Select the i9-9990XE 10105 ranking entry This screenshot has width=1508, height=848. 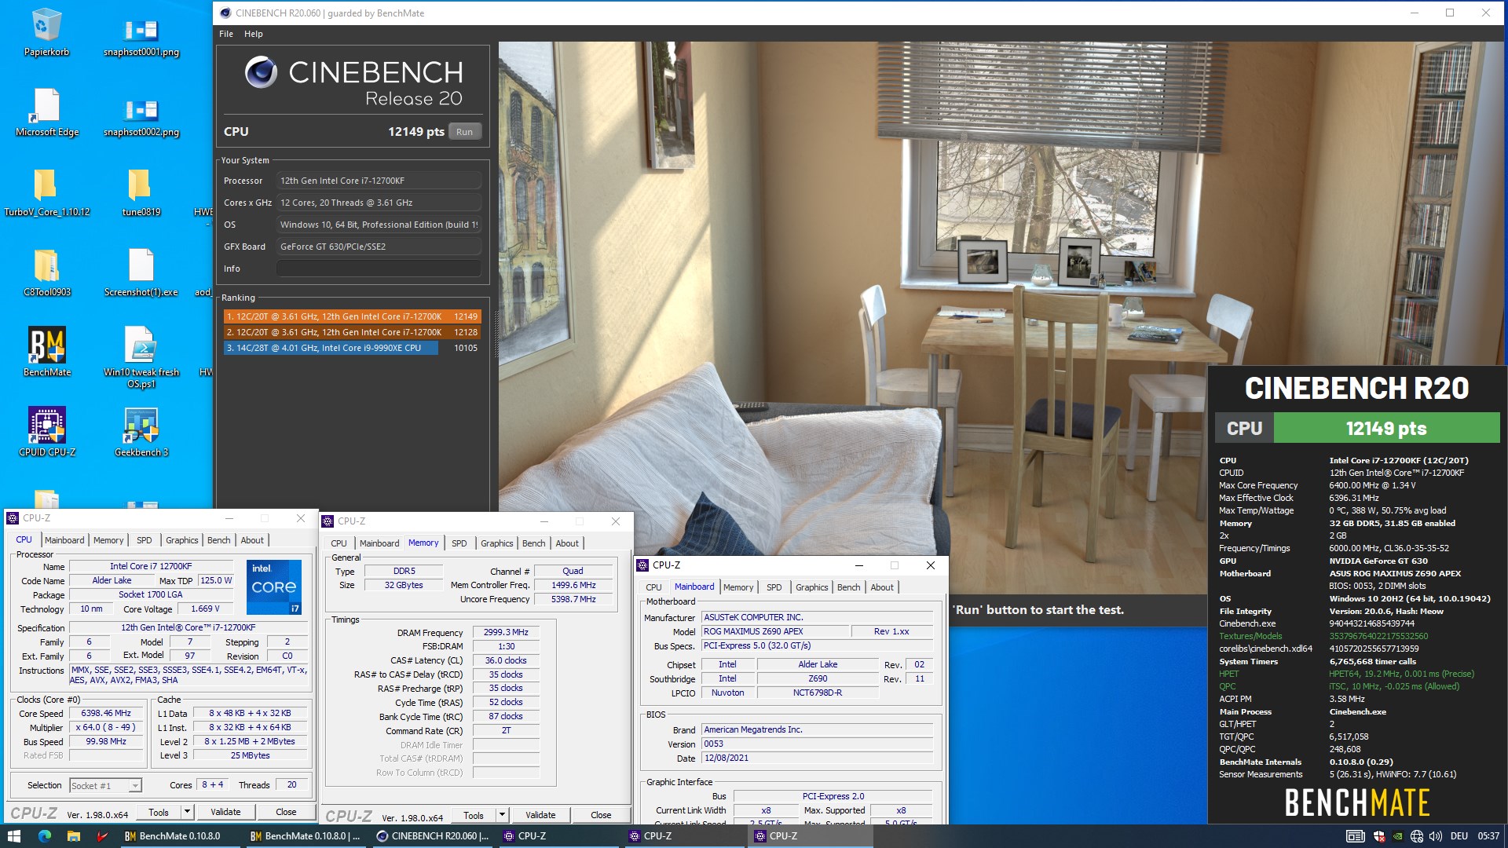pos(352,348)
